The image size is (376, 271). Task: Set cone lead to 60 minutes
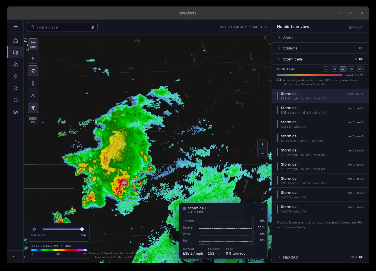point(360,69)
